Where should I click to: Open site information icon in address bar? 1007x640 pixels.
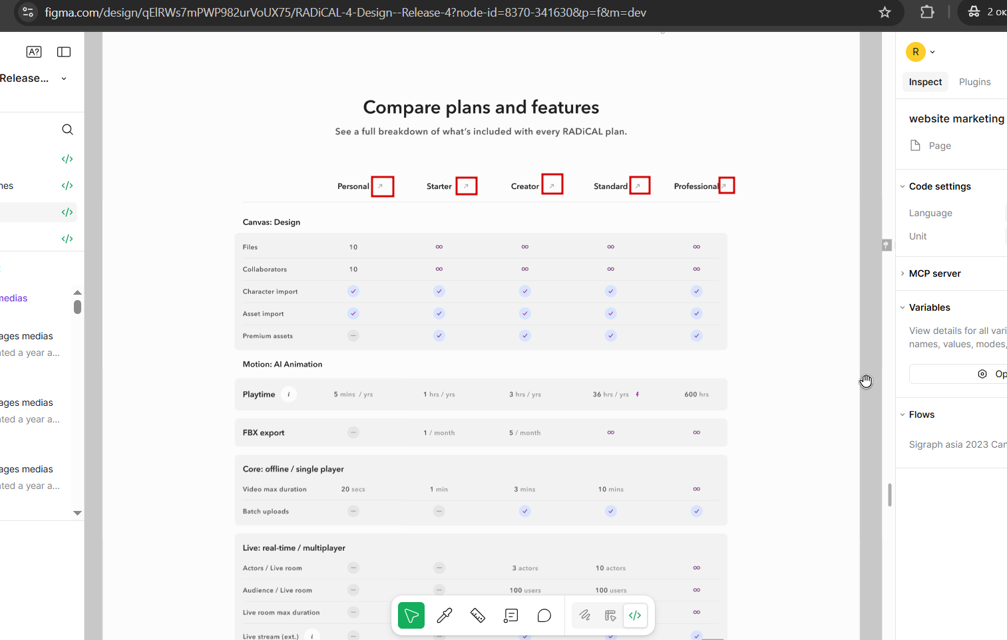pyautogui.click(x=28, y=12)
